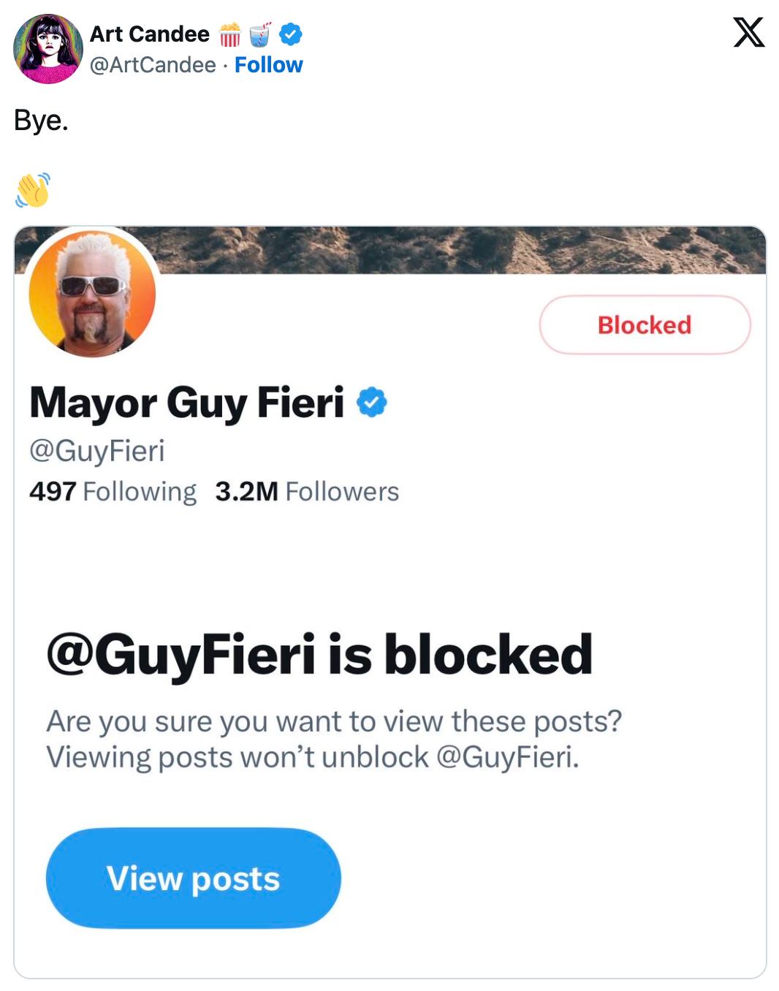Click the popcorn emoji beside Art Candee
Image resolution: width=779 pixels, height=991 pixels.
pyautogui.click(x=230, y=34)
